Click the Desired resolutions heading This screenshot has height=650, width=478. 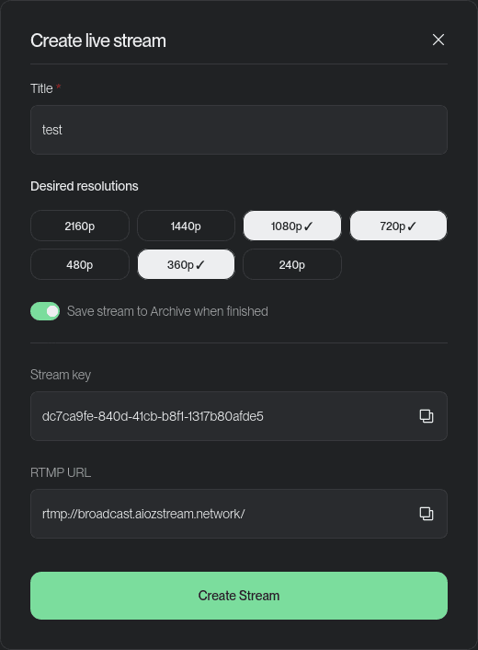tap(85, 186)
